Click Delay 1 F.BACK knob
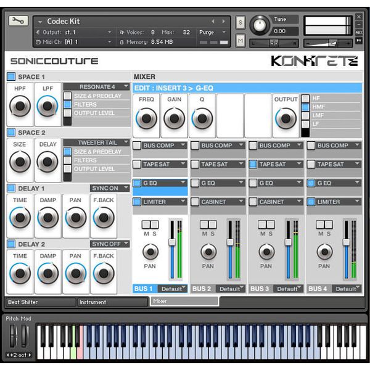Viewport: 370px width, 370px height. [104, 218]
